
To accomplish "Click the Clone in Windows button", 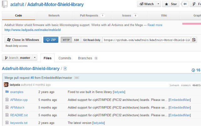I will tap(23, 40).
